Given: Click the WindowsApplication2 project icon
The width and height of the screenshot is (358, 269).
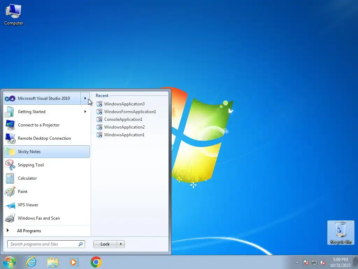Looking at the screenshot, I should (x=99, y=127).
